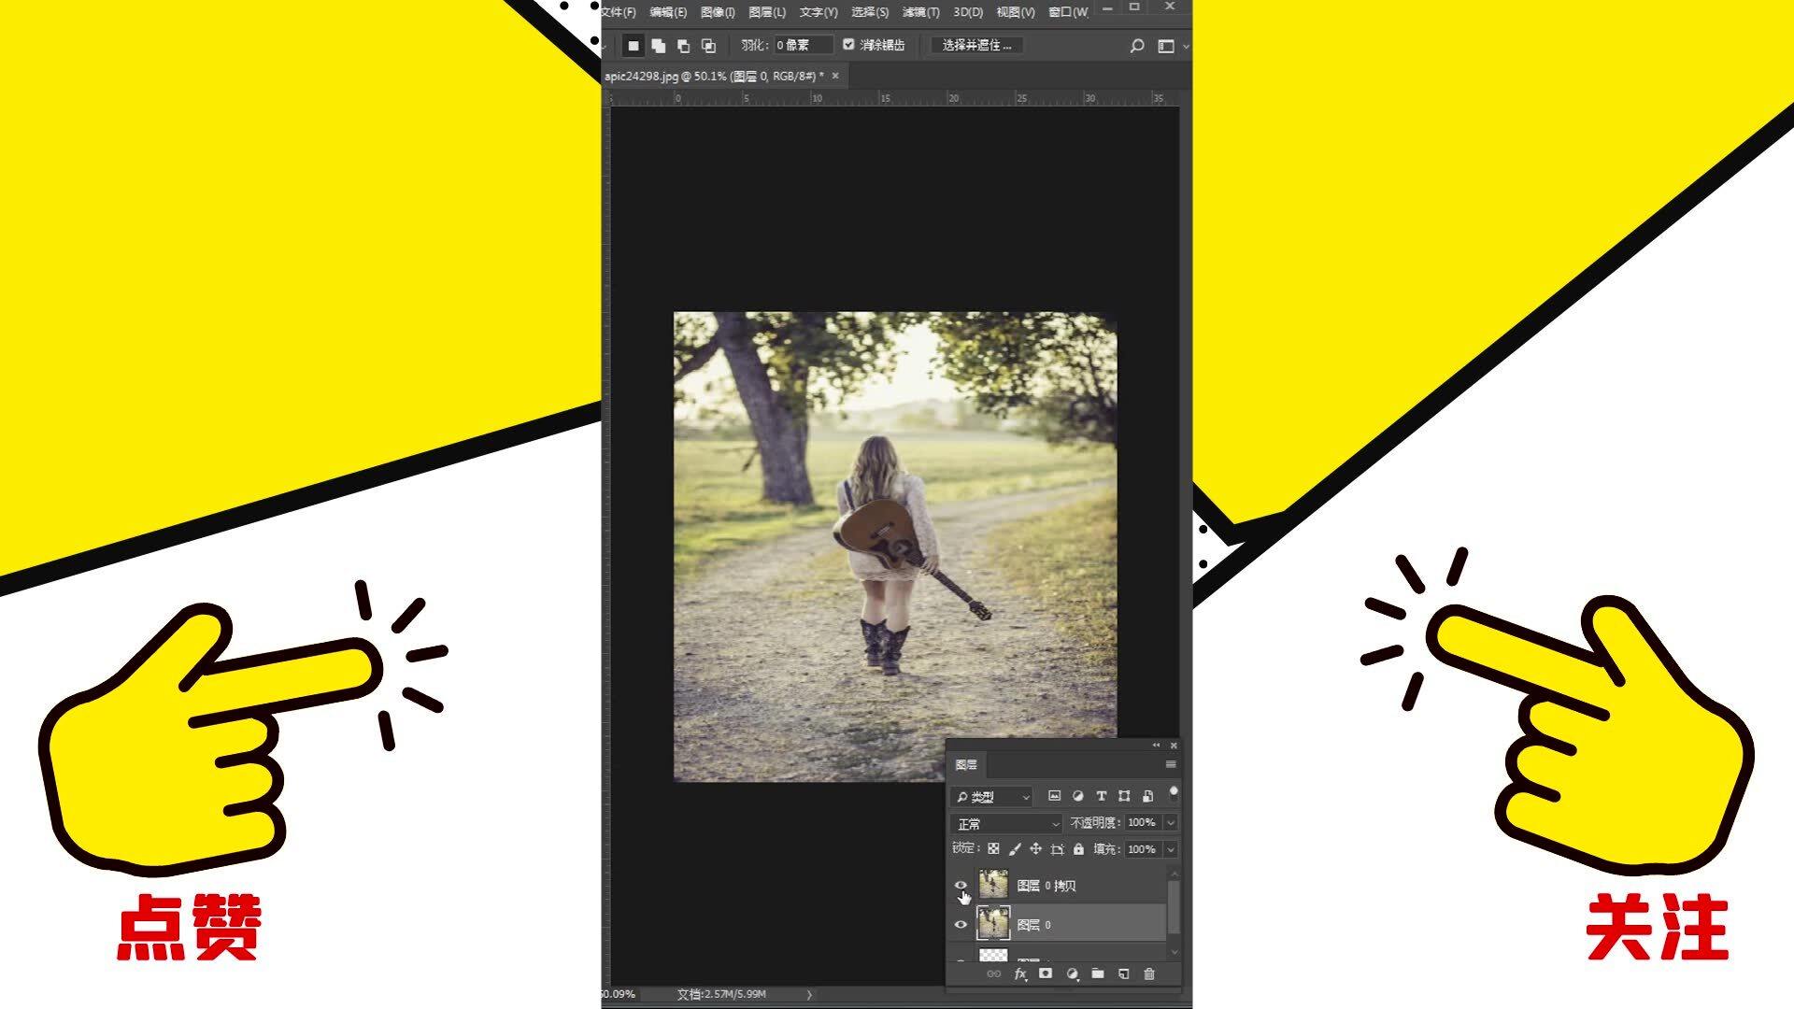Open the 正常 blend mode dropdown
Screen dimensions: 1794x1009
pyautogui.click(x=1006, y=824)
